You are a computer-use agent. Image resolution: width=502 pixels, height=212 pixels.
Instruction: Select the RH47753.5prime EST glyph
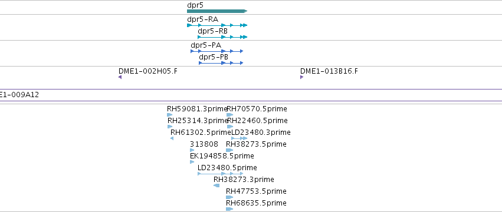click(229, 197)
